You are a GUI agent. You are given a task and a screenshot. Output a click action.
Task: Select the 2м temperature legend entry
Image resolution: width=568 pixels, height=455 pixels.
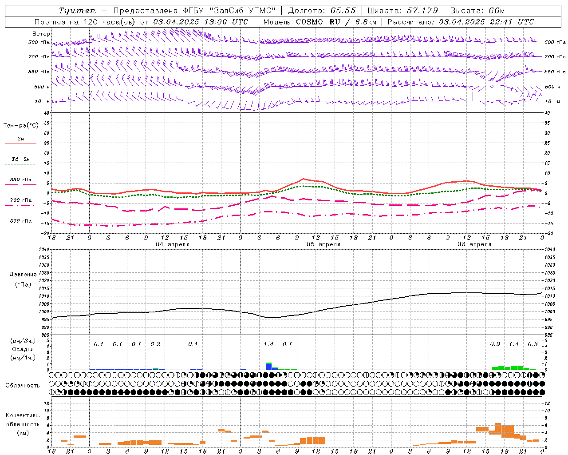21,139
